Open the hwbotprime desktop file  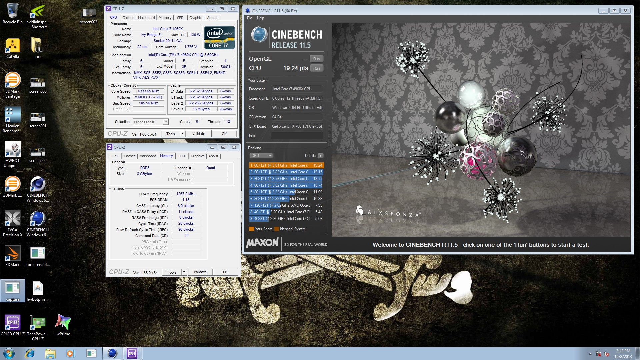(38, 291)
